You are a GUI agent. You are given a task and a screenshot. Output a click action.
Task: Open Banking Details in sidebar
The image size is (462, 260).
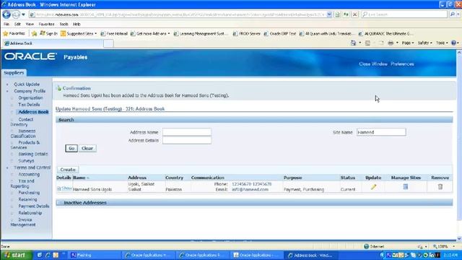point(33,154)
